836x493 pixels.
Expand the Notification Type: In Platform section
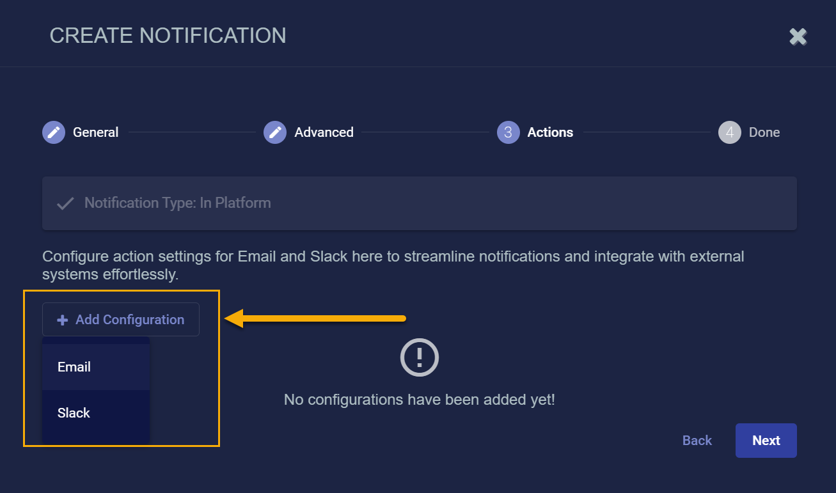[x=419, y=203]
